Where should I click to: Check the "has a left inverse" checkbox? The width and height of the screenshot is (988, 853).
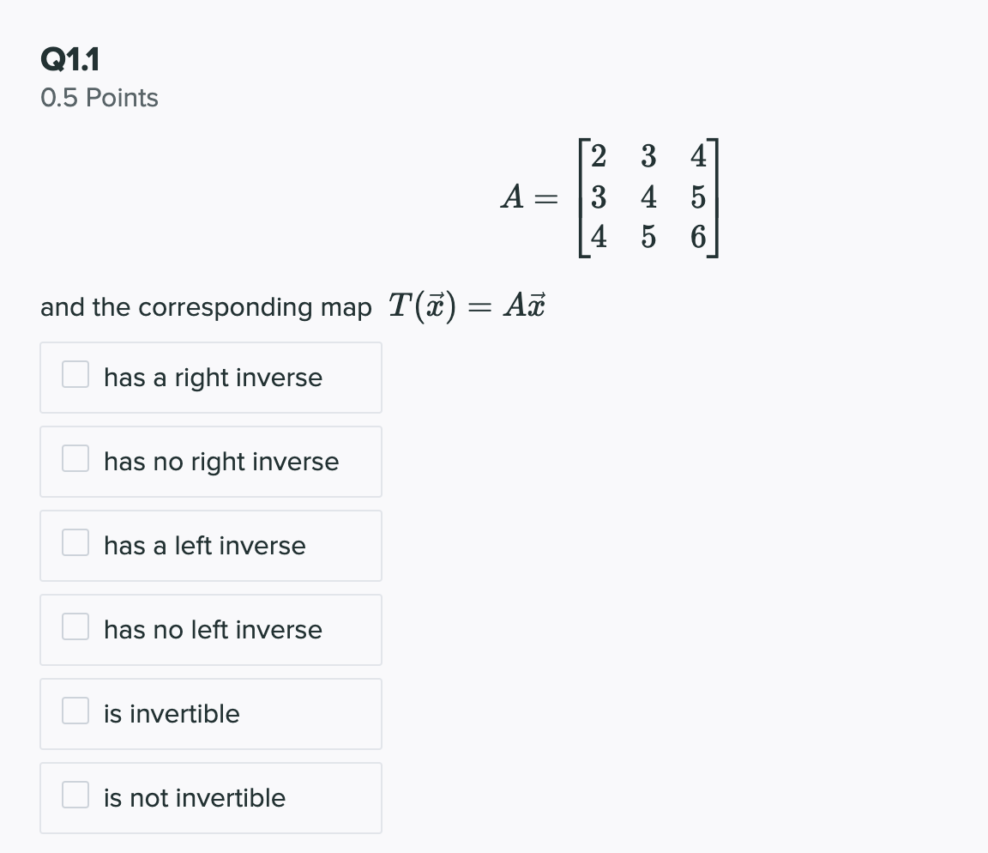coord(75,542)
